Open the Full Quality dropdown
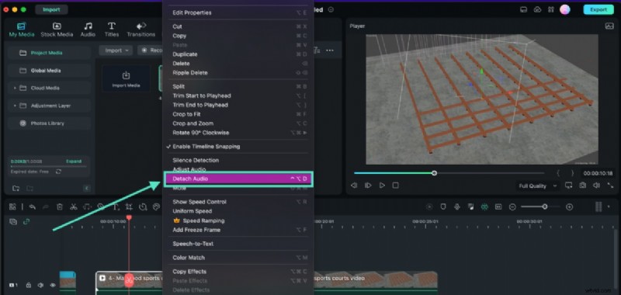 coord(537,186)
